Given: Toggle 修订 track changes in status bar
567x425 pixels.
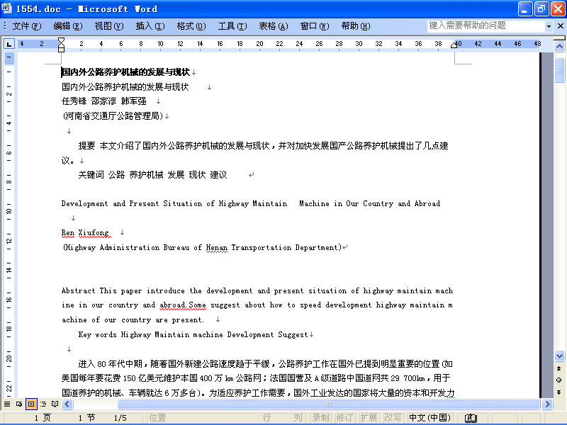Looking at the screenshot, I should tap(344, 418).
